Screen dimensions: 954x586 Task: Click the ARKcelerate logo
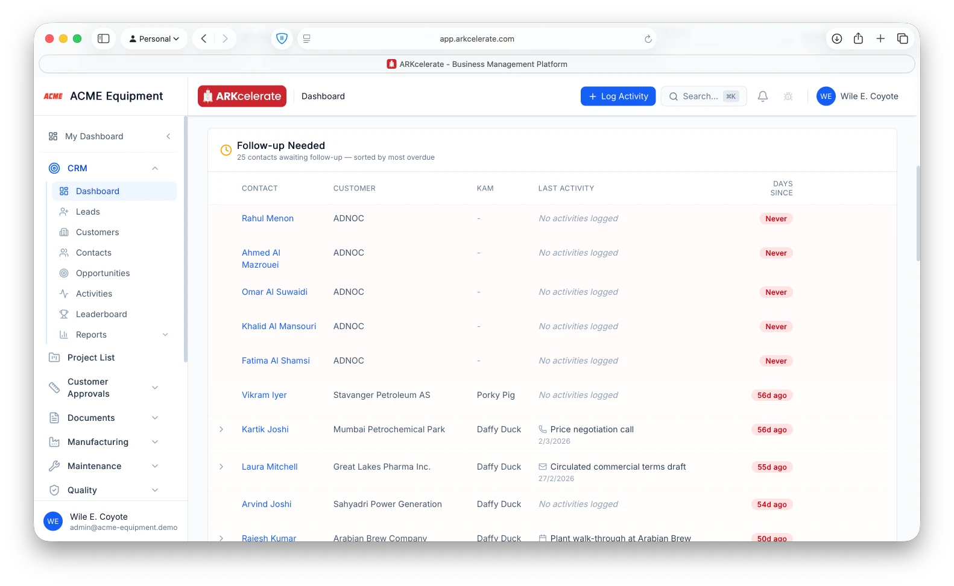click(x=242, y=96)
